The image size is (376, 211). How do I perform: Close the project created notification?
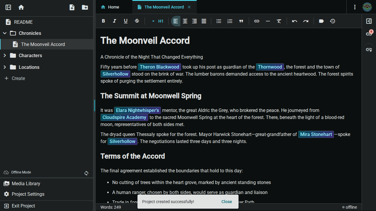(x=226, y=202)
